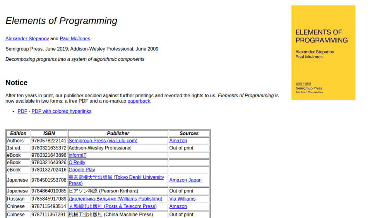The image size is (387, 218).
Task: Open the Posts & Telecom Press link
Action: click(x=113, y=206)
